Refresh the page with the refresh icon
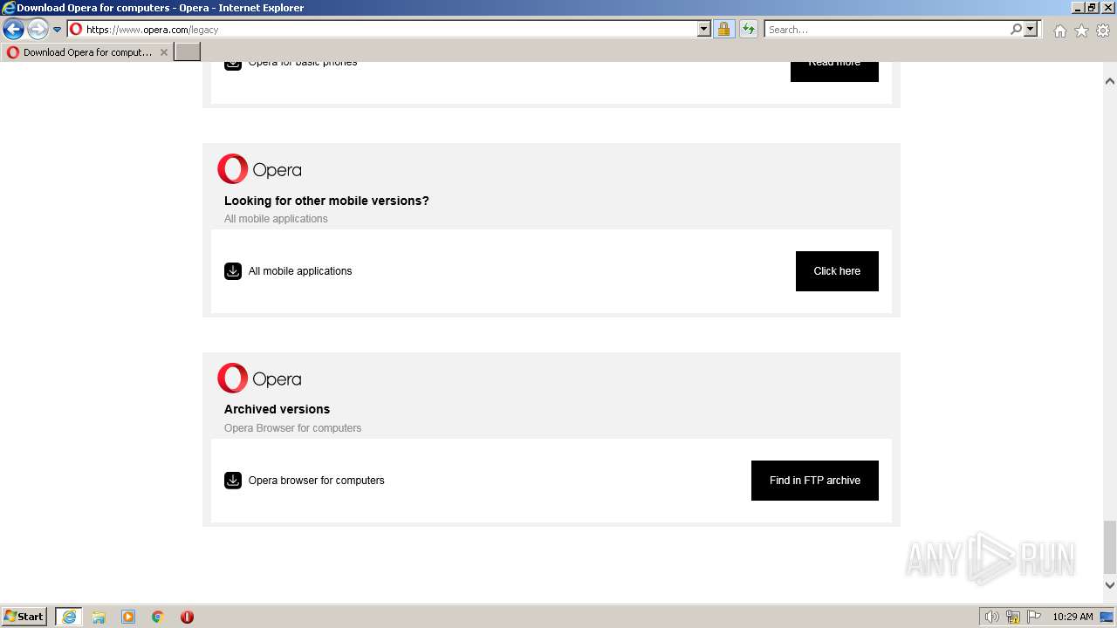 point(748,29)
